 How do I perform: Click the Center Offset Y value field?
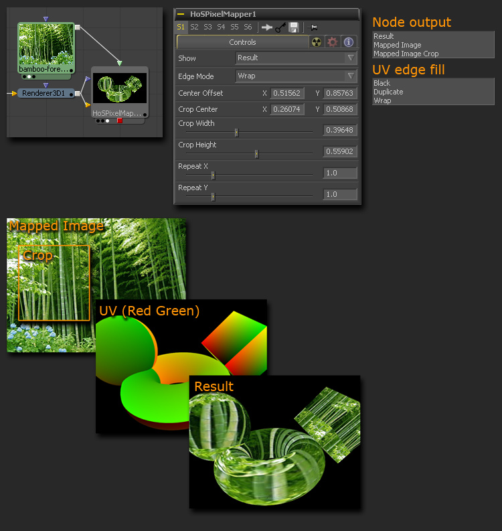(x=340, y=93)
